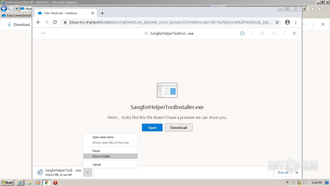Close the Tyler Westcoat - OneDrive tab
330x186 pixels.
93,13
